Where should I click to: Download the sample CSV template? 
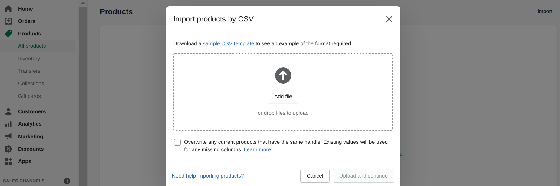228,43
